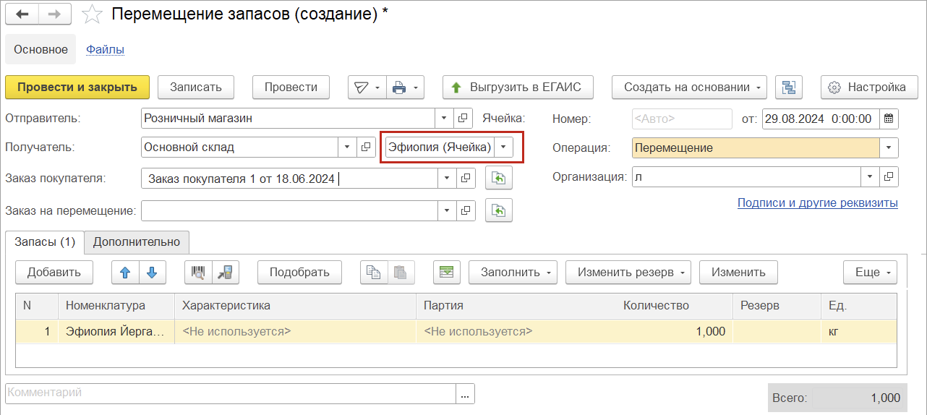Screen dimensions: 927x415
Task: Add document to favorites with star icon
Action: click(92, 14)
